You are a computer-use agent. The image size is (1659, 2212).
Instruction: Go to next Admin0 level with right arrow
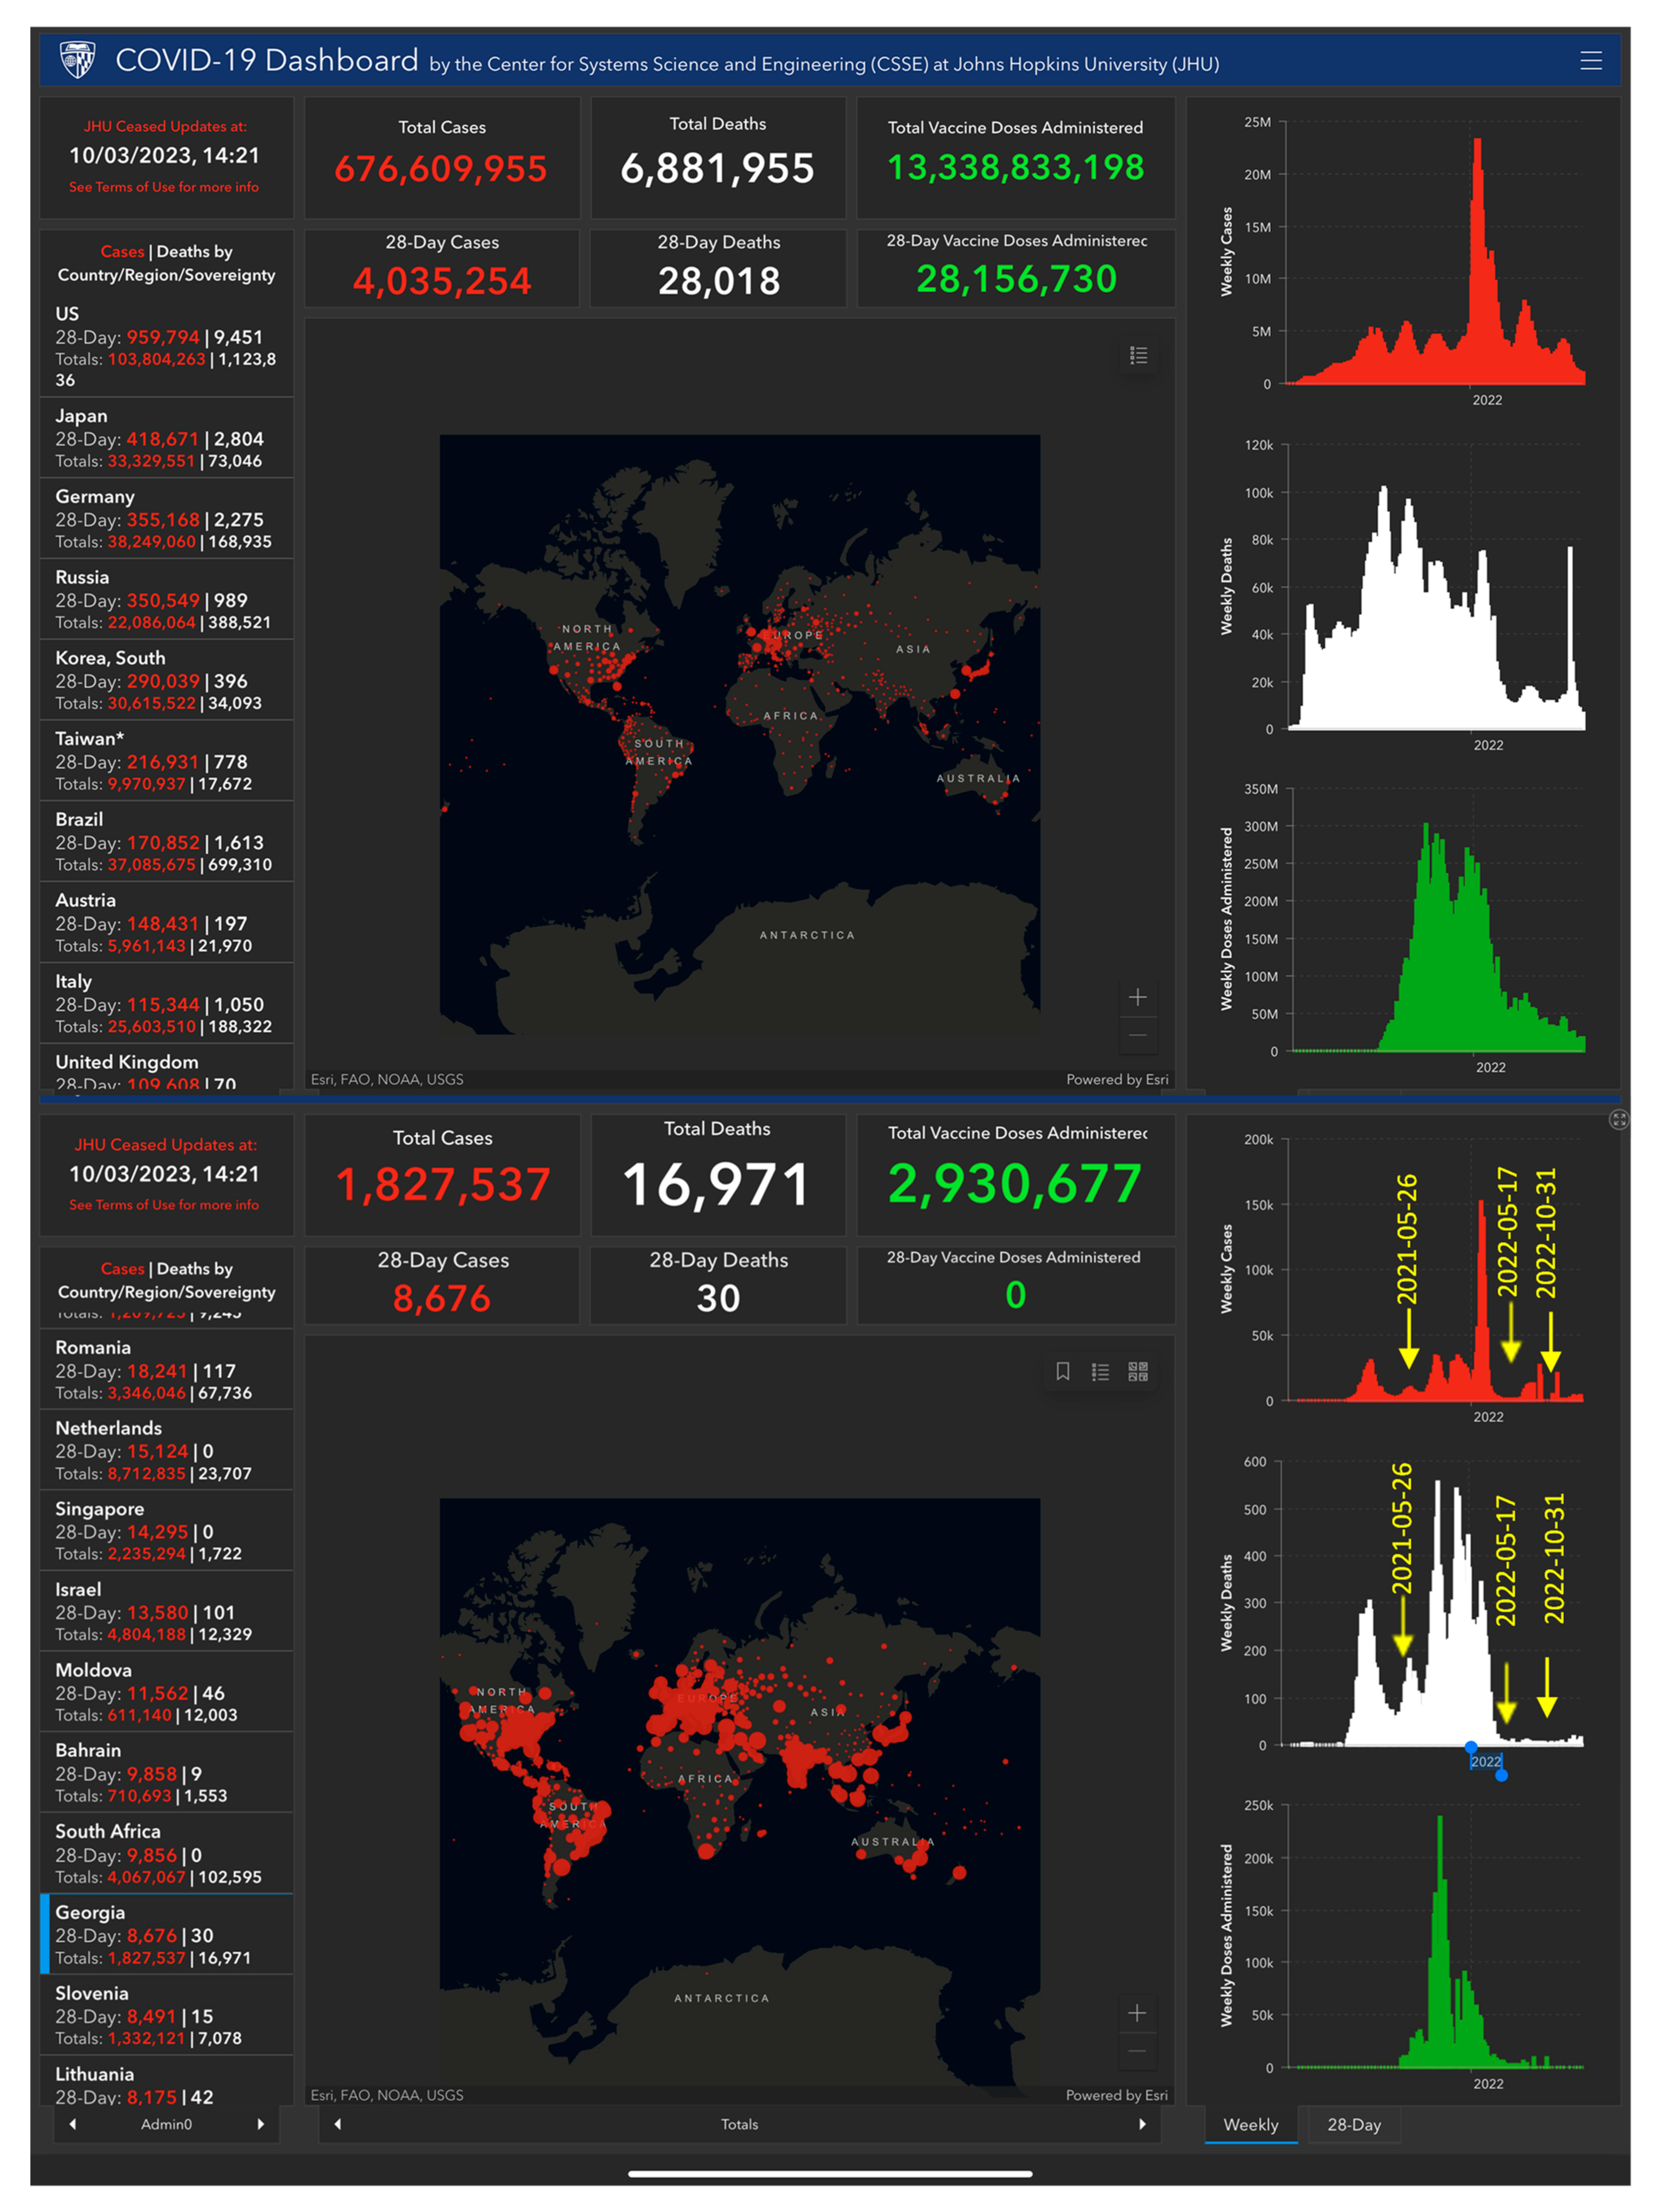point(261,2124)
